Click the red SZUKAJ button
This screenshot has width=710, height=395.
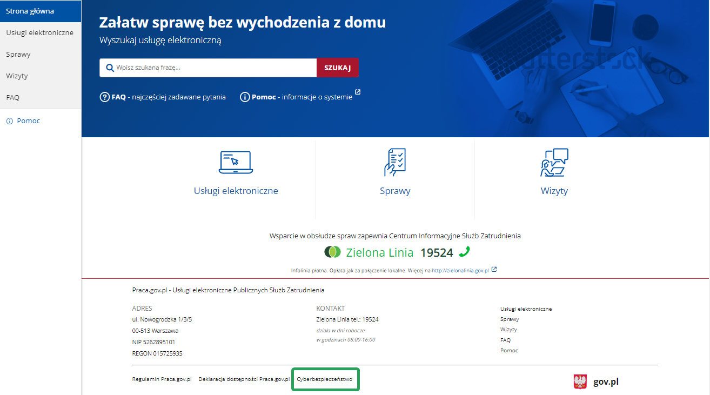(337, 68)
